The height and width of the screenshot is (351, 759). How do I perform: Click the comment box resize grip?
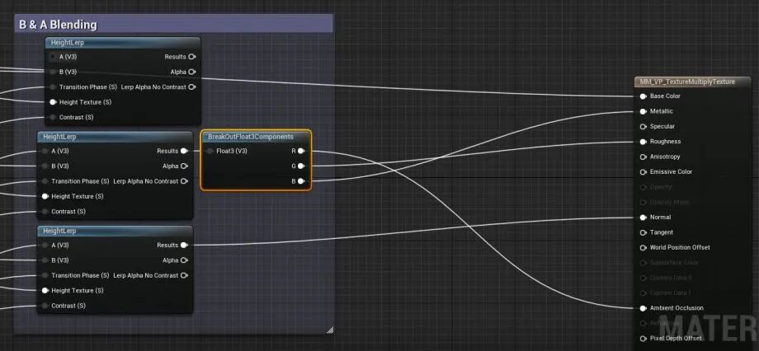[330, 330]
